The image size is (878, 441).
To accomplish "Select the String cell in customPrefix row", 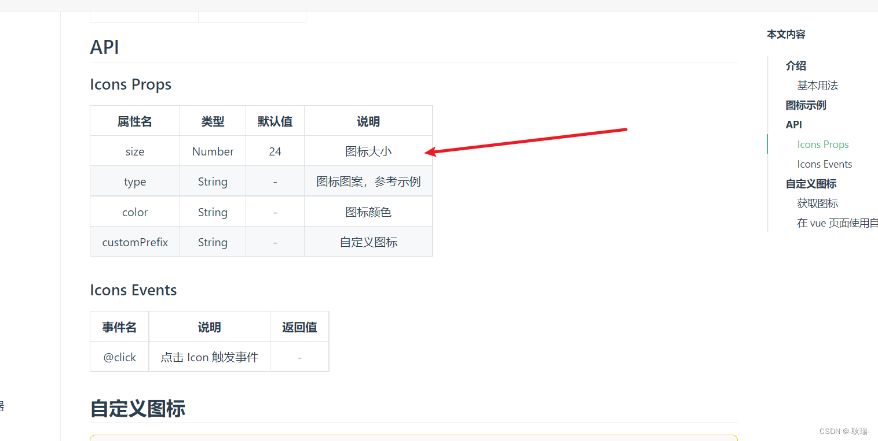I will [213, 242].
